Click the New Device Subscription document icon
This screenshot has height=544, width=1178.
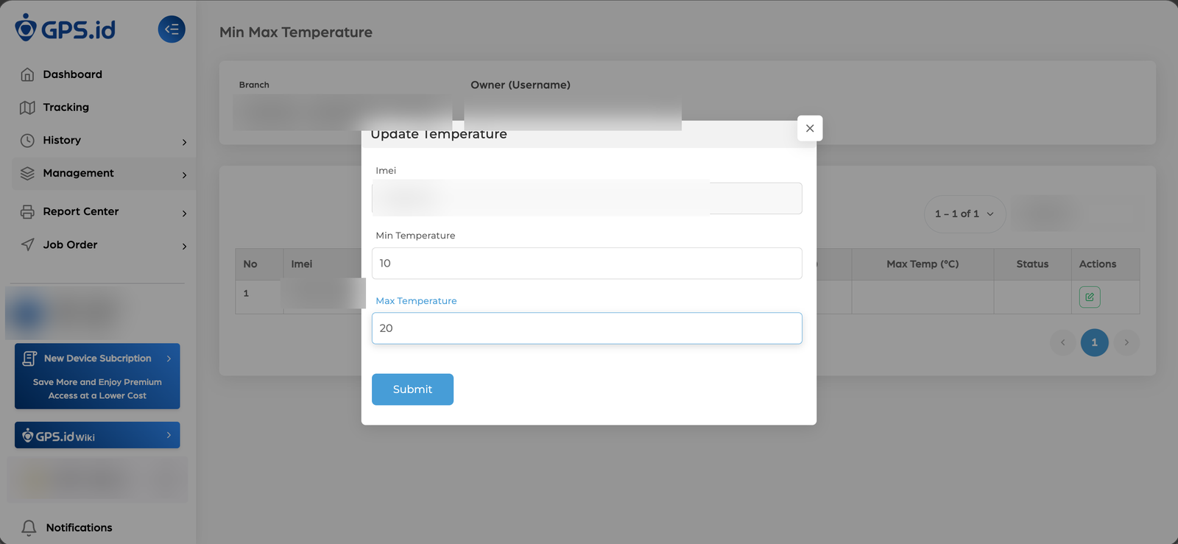(29, 358)
